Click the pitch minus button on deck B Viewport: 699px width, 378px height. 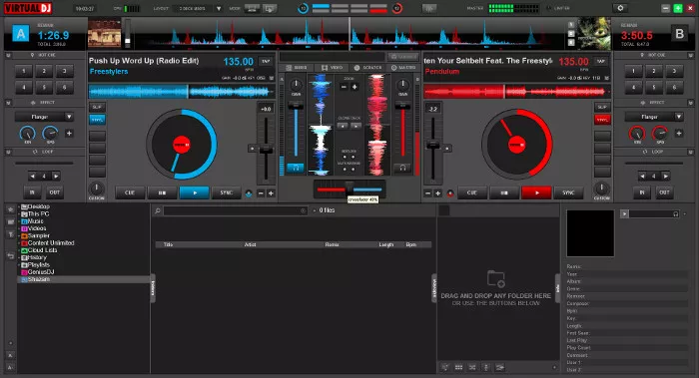tap(428, 193)
